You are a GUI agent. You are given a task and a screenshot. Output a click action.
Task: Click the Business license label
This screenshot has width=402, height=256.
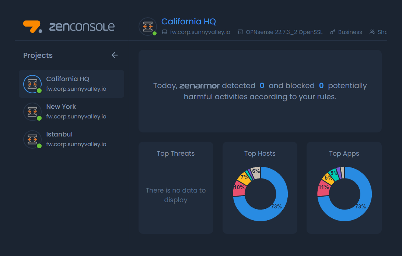(350, 32)
